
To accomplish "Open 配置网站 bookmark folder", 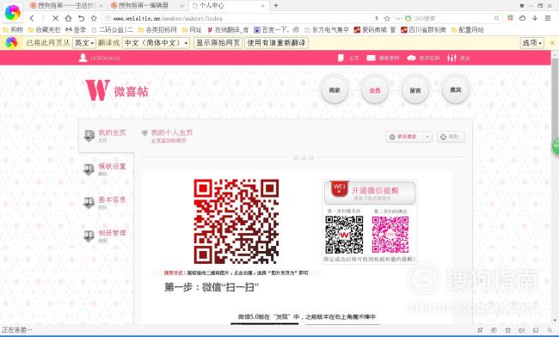I will click(x=467, y=30).
